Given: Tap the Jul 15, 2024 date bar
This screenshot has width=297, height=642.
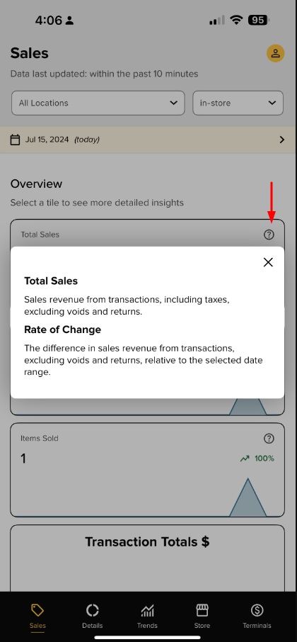Looking at the screenshot, I should (x=148, y=140).
